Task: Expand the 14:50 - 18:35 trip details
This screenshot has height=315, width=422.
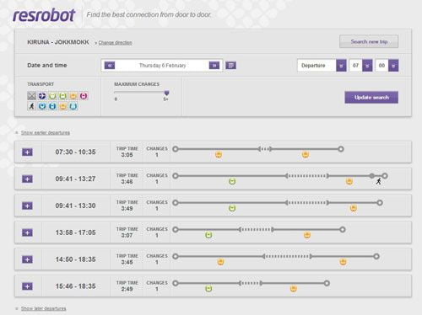Action: (27, 259)
